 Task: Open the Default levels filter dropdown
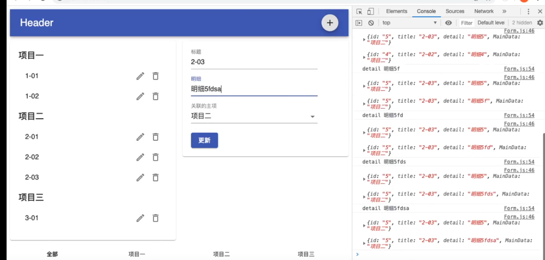(491, 23)
